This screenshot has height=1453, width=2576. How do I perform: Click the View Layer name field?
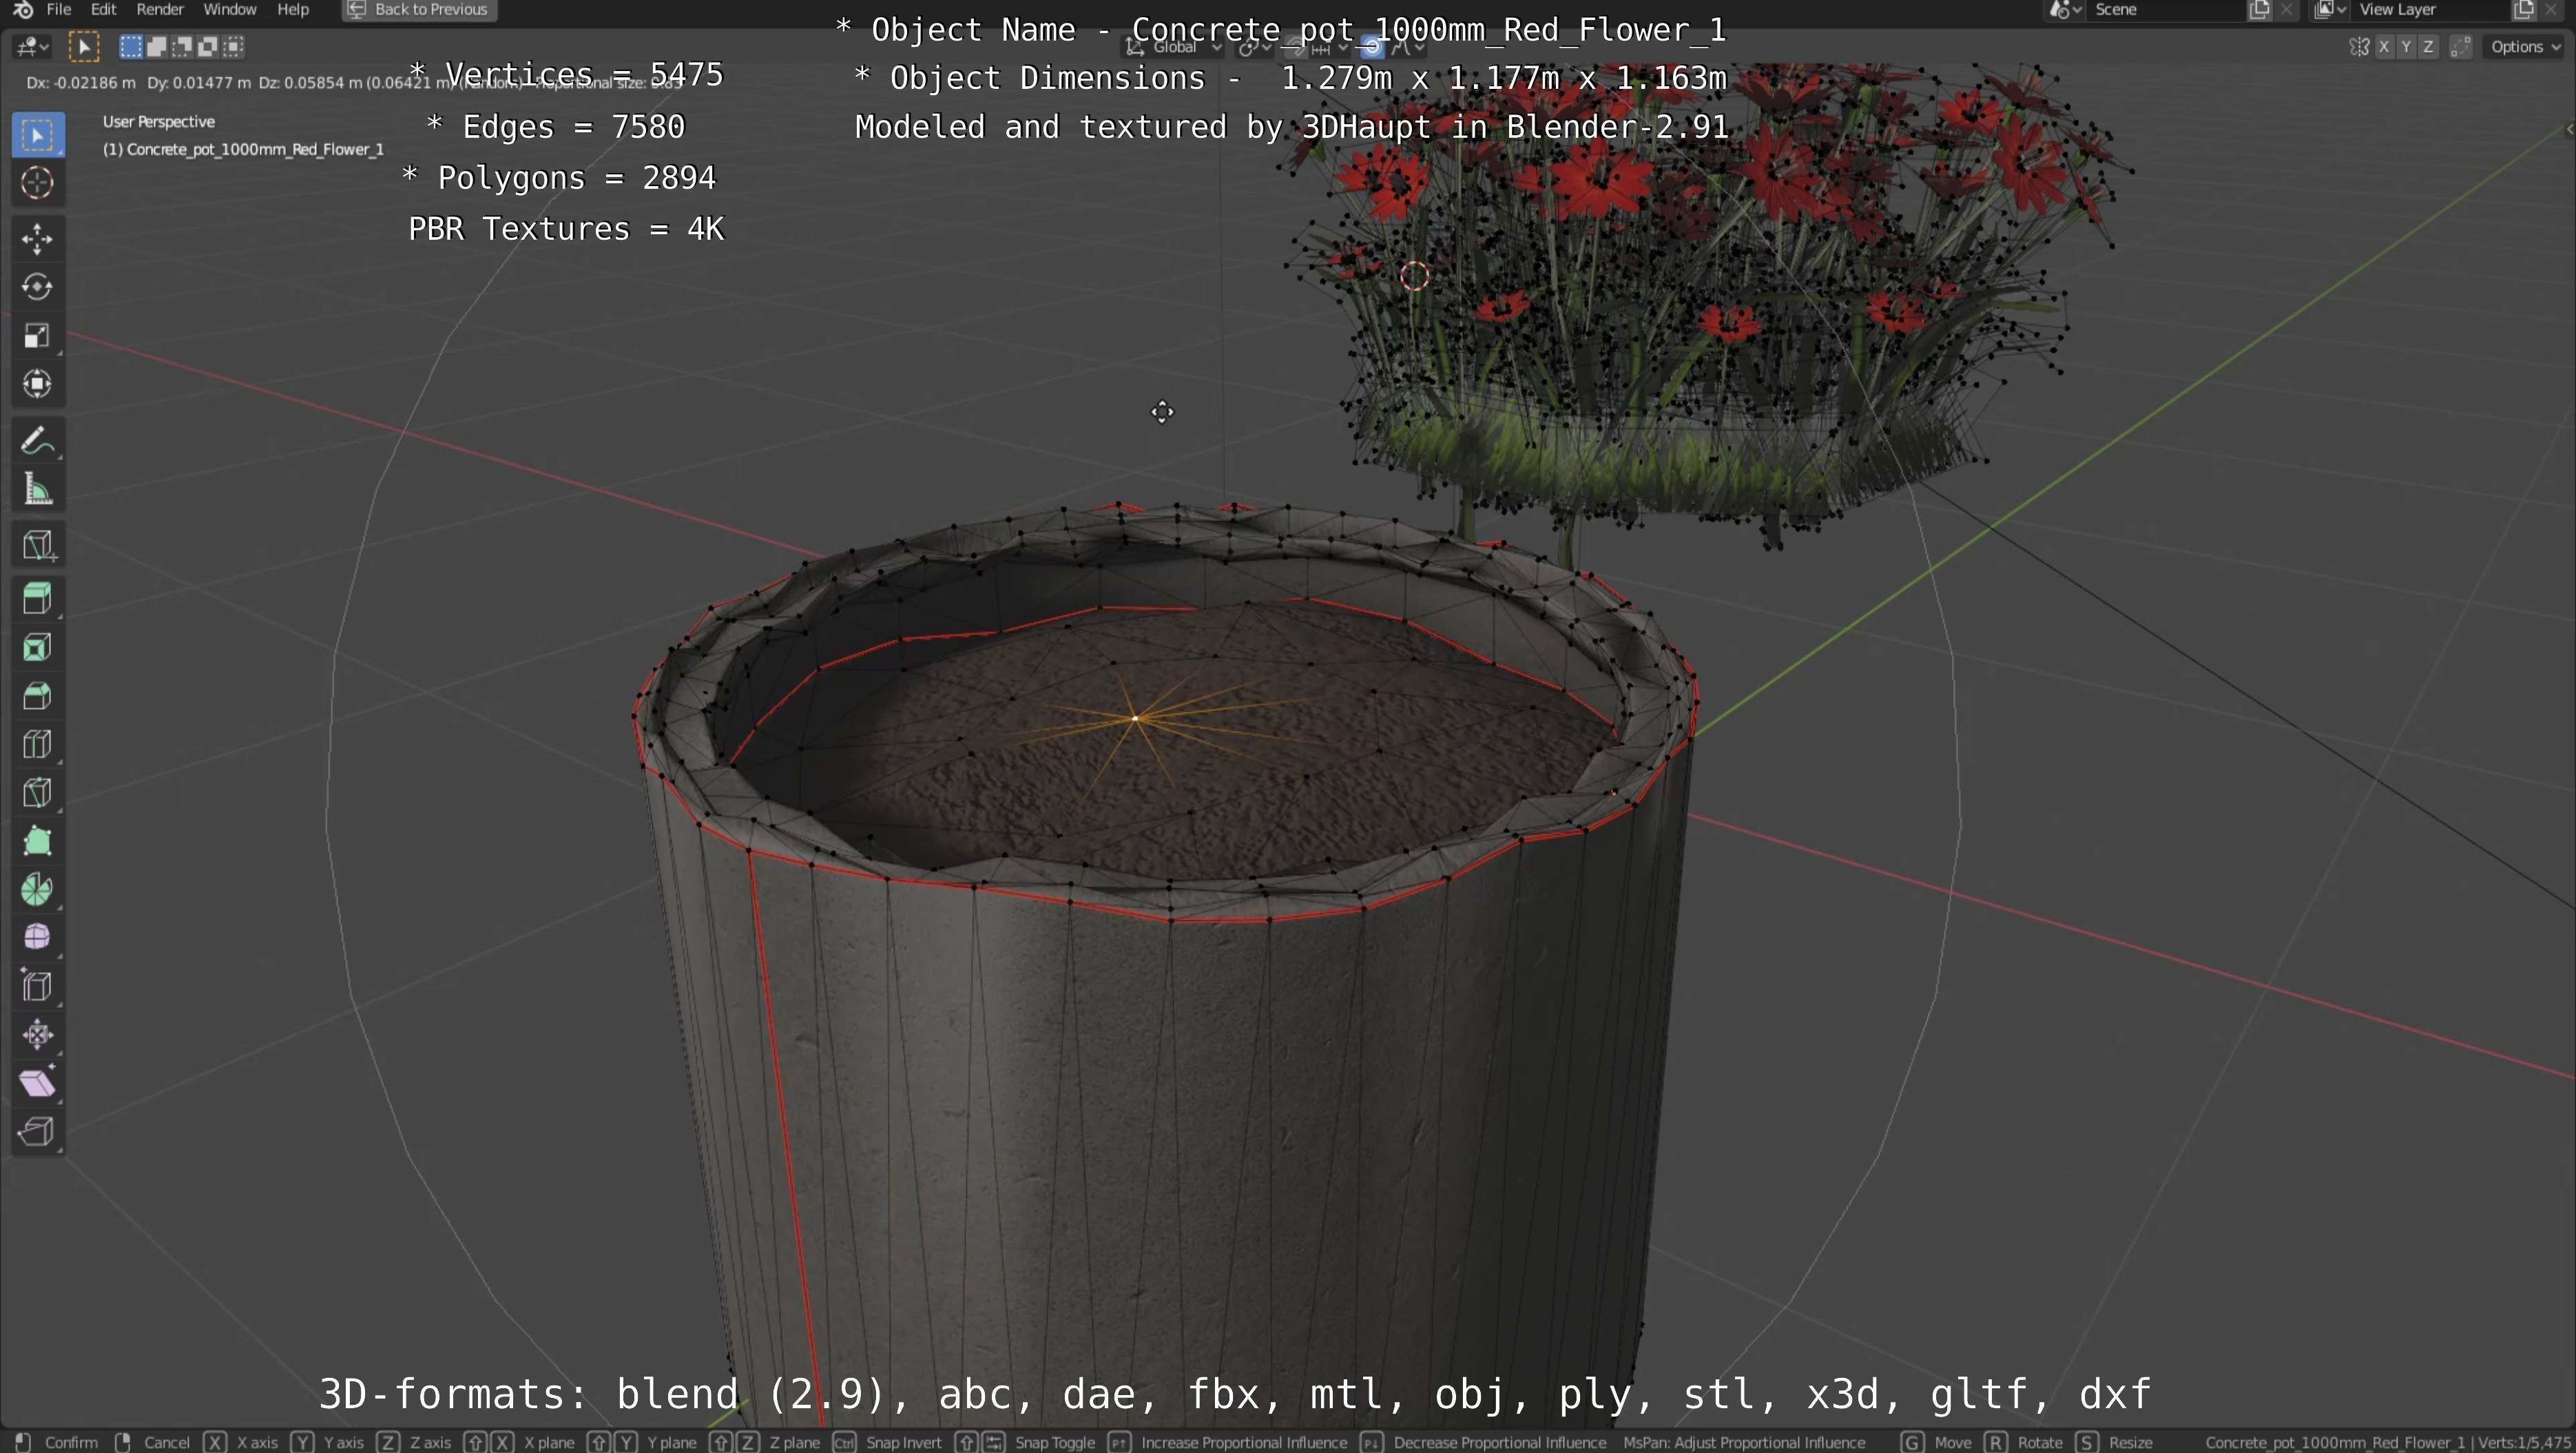(2431, 10)
